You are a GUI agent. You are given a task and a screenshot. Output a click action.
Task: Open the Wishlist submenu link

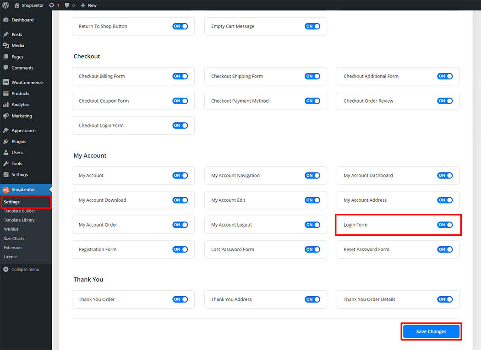pos(11,229)
